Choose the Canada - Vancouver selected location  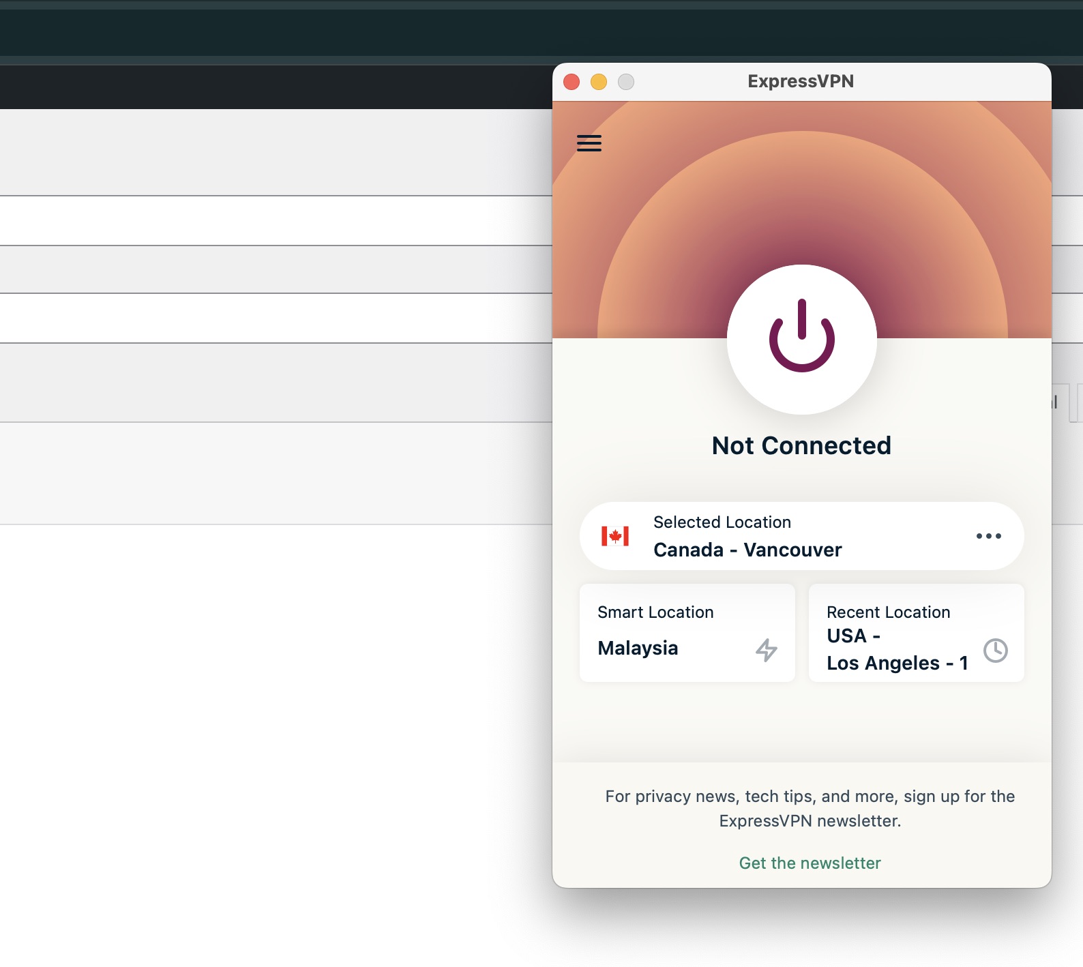802,536
